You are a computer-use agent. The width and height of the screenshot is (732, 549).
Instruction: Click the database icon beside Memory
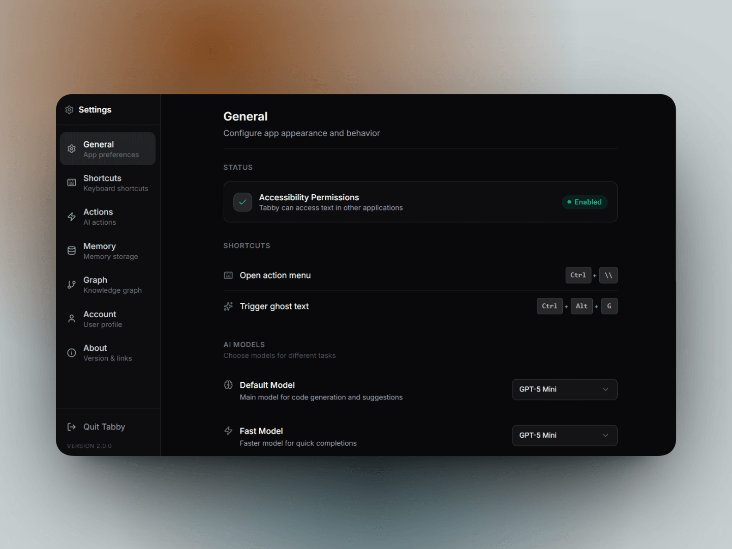click(x=72, y=251)
